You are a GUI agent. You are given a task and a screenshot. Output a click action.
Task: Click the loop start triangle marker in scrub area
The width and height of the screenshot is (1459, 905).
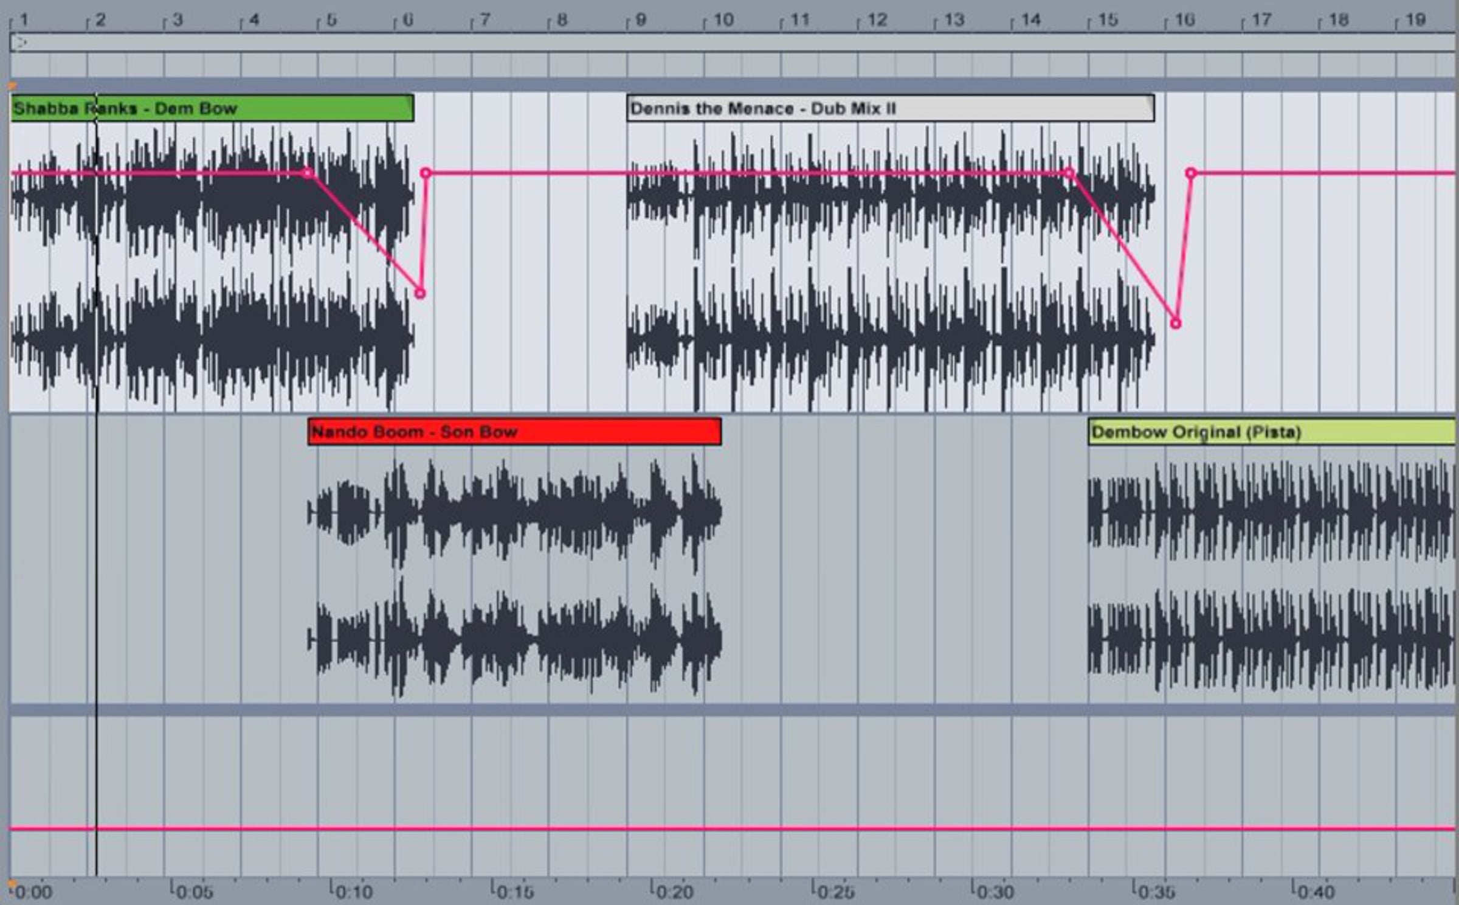[19, 43]
